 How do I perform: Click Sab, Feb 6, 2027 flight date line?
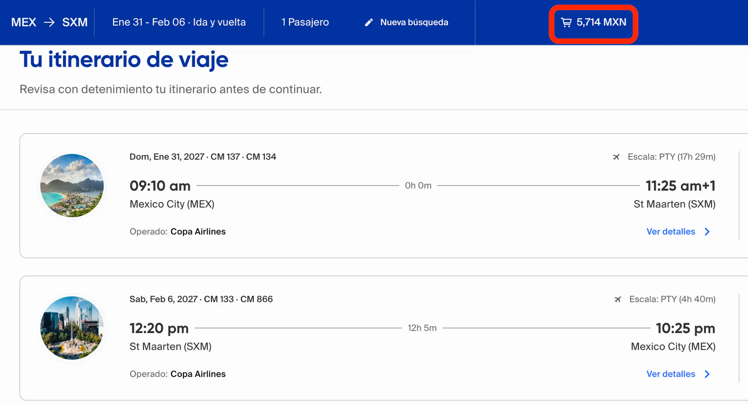(x=201, y=299)
